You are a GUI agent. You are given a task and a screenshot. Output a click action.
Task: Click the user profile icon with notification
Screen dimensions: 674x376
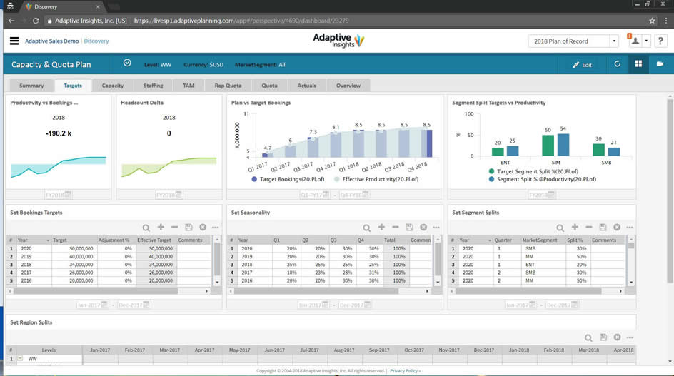635,41
